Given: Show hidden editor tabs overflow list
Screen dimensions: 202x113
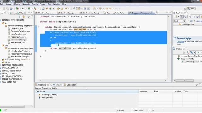Looking at the screenshot, I should tap(157, 13).
